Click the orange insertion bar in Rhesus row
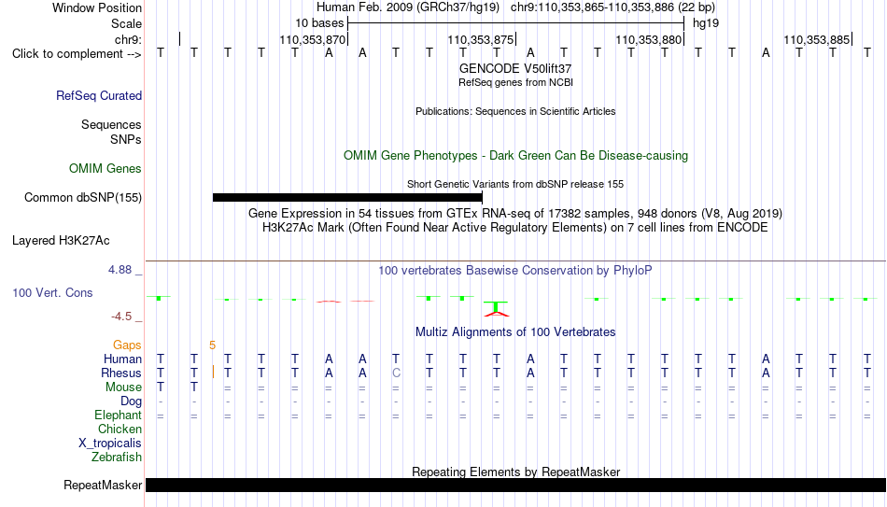887x507 pixels. 213,373
